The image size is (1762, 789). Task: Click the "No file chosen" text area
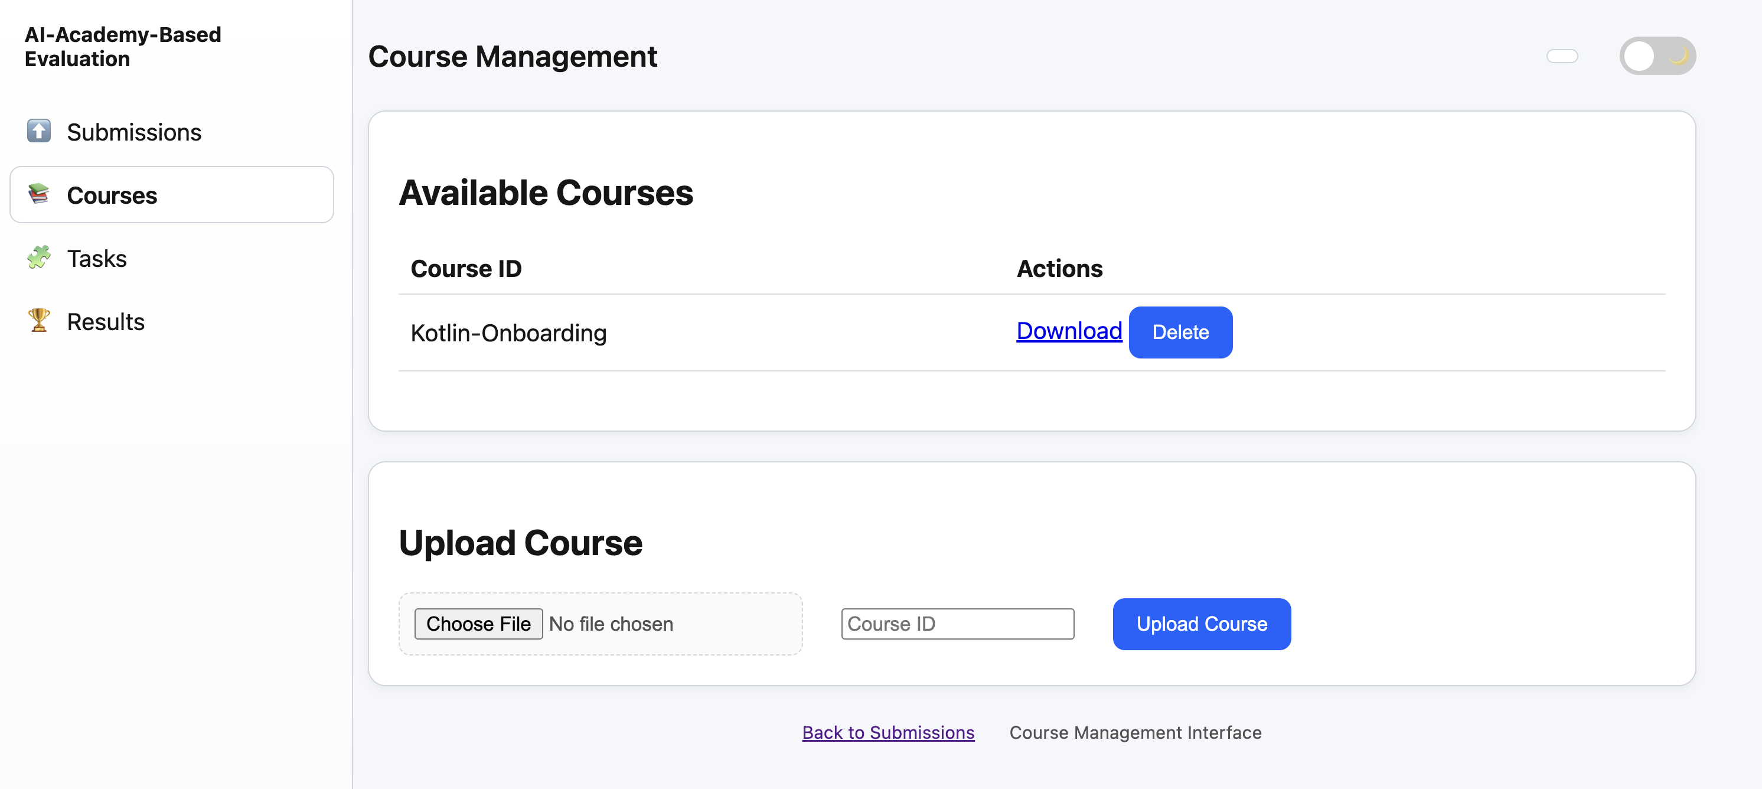point(611,624)
